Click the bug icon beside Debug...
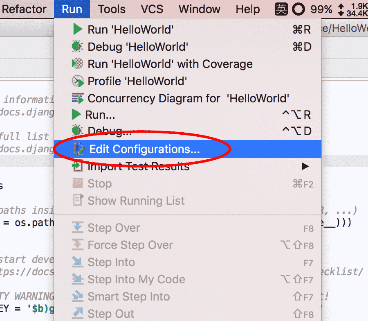 tap(77, 130)
